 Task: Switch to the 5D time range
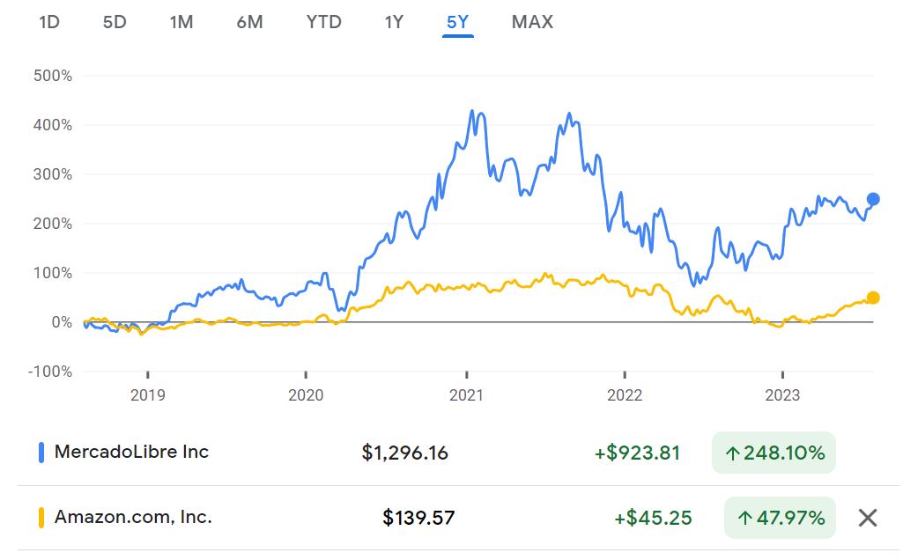[x=115, y=22]
